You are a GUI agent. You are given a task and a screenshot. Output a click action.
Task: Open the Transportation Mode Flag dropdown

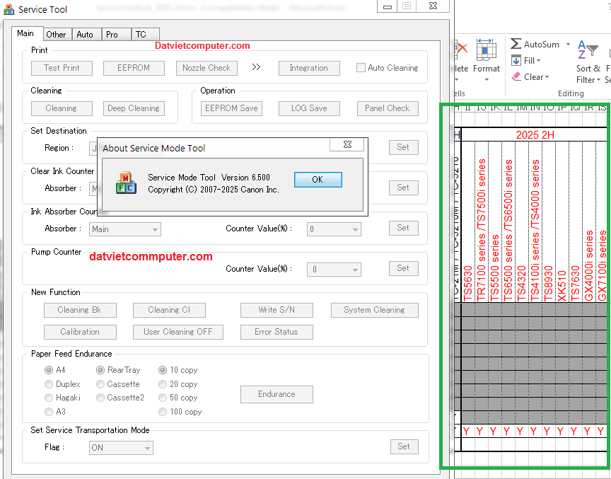(121, 448)
